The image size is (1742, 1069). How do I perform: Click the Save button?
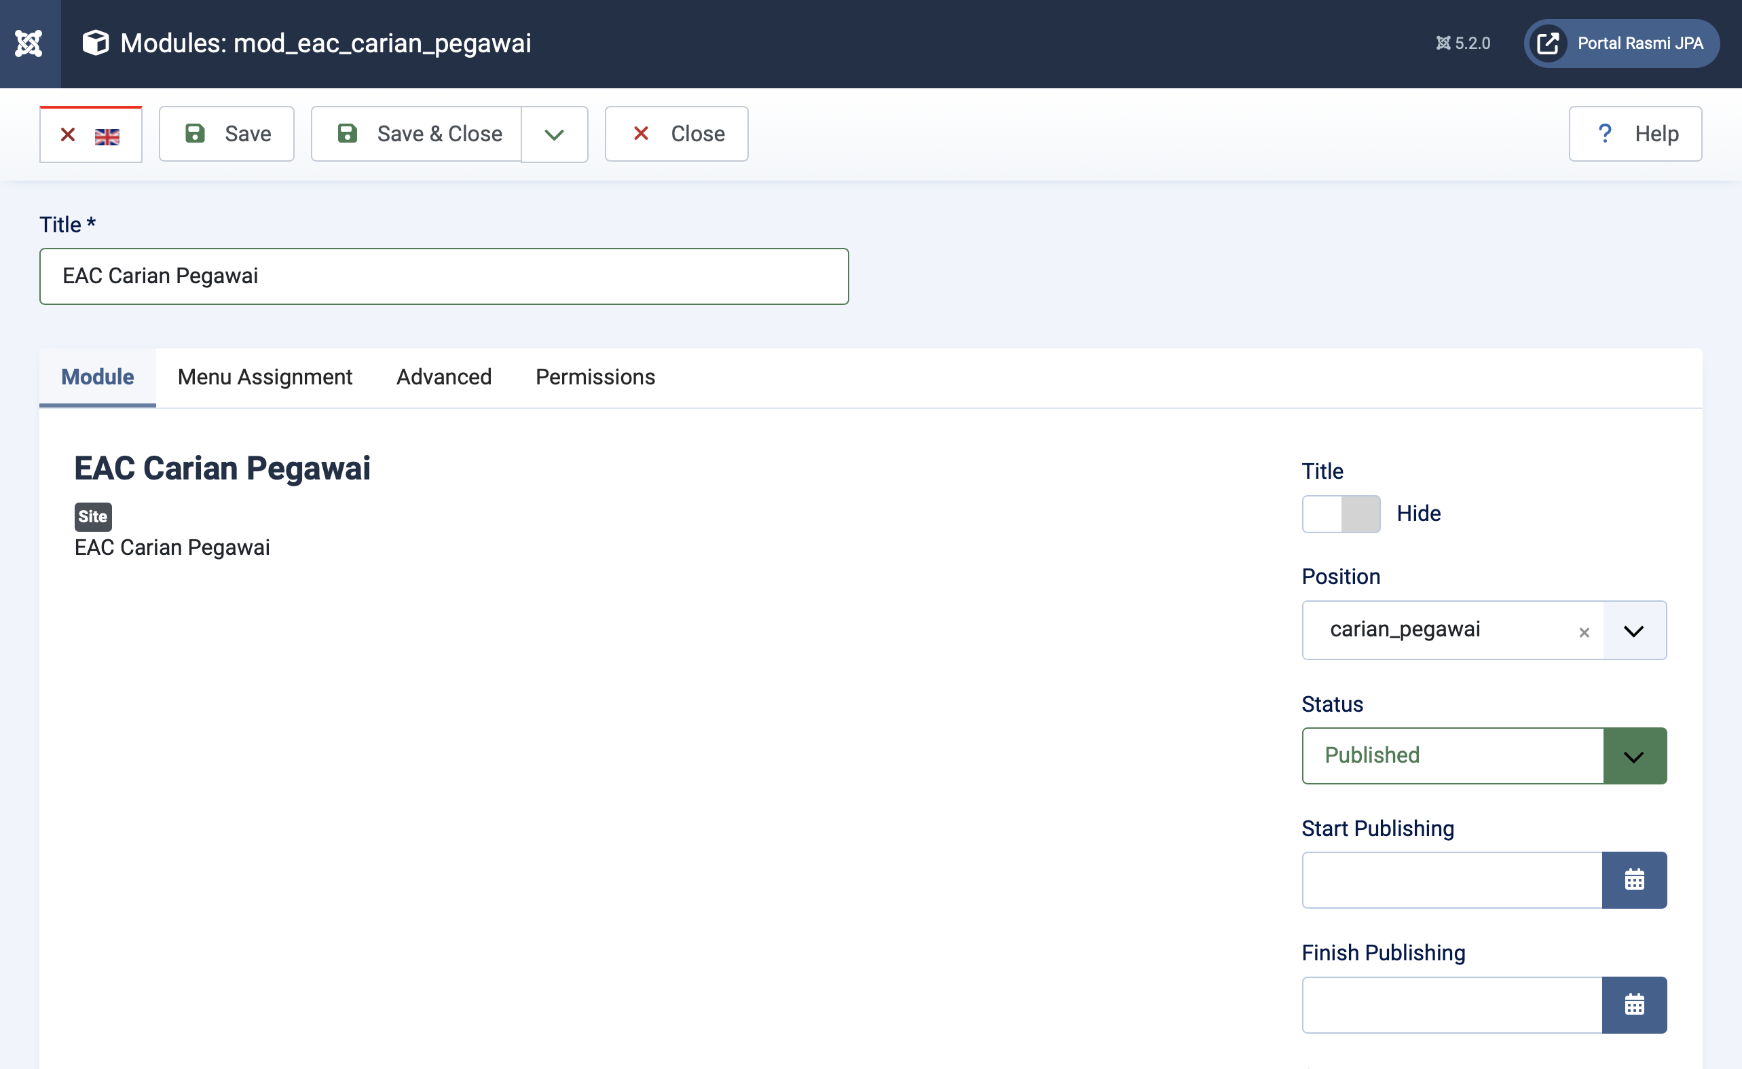(226, 134)
